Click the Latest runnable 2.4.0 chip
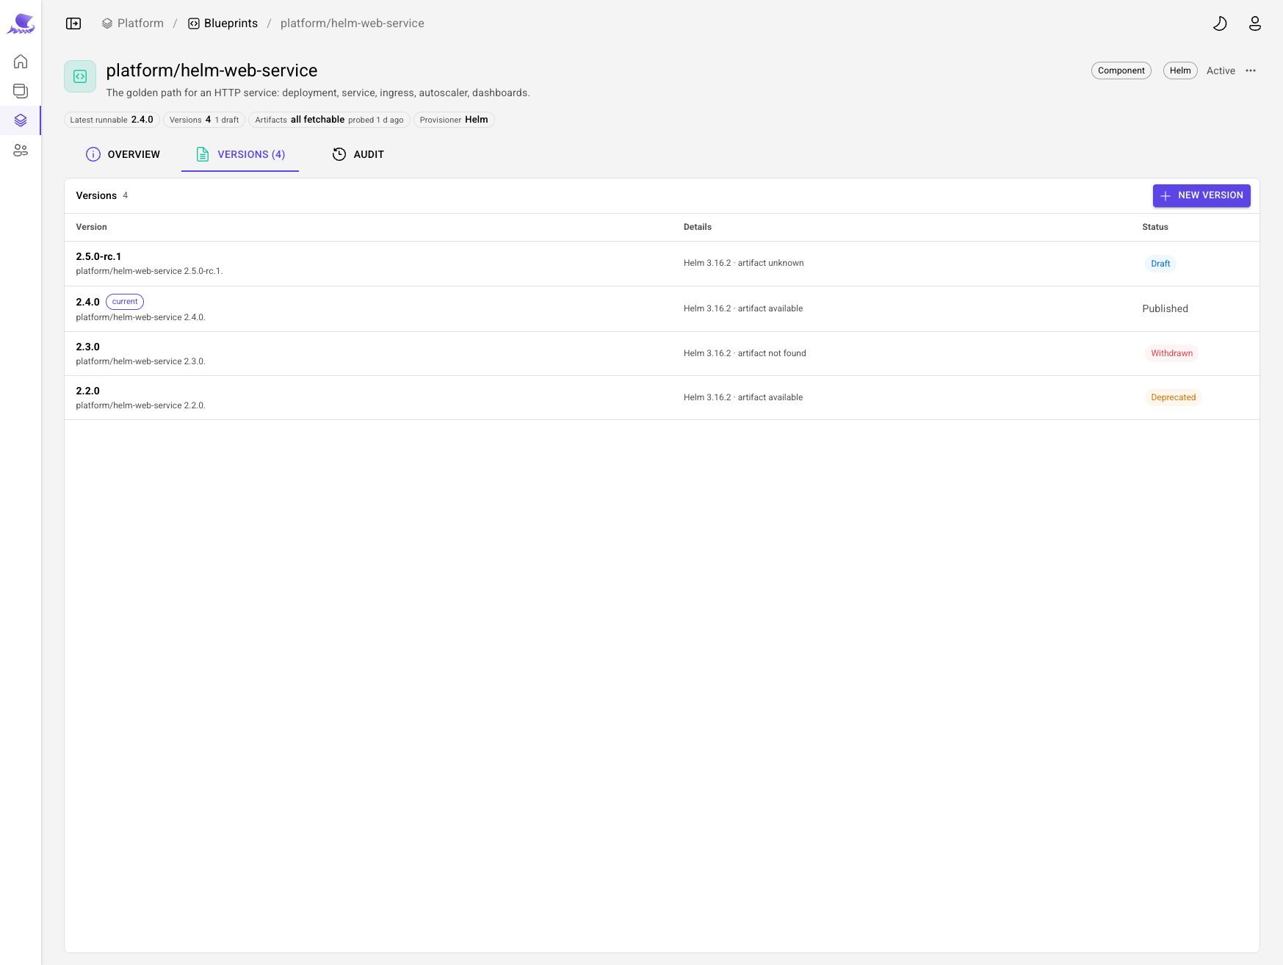The image size is (1283, 965). [x=112, y=120]
